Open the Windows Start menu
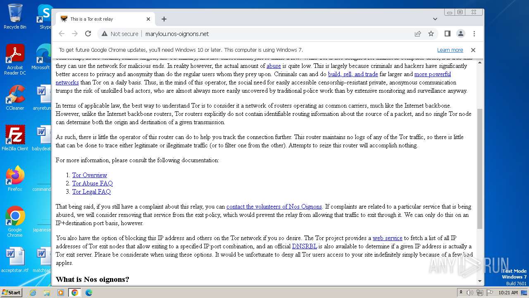The image size is (529, 298). pos(11,293)
